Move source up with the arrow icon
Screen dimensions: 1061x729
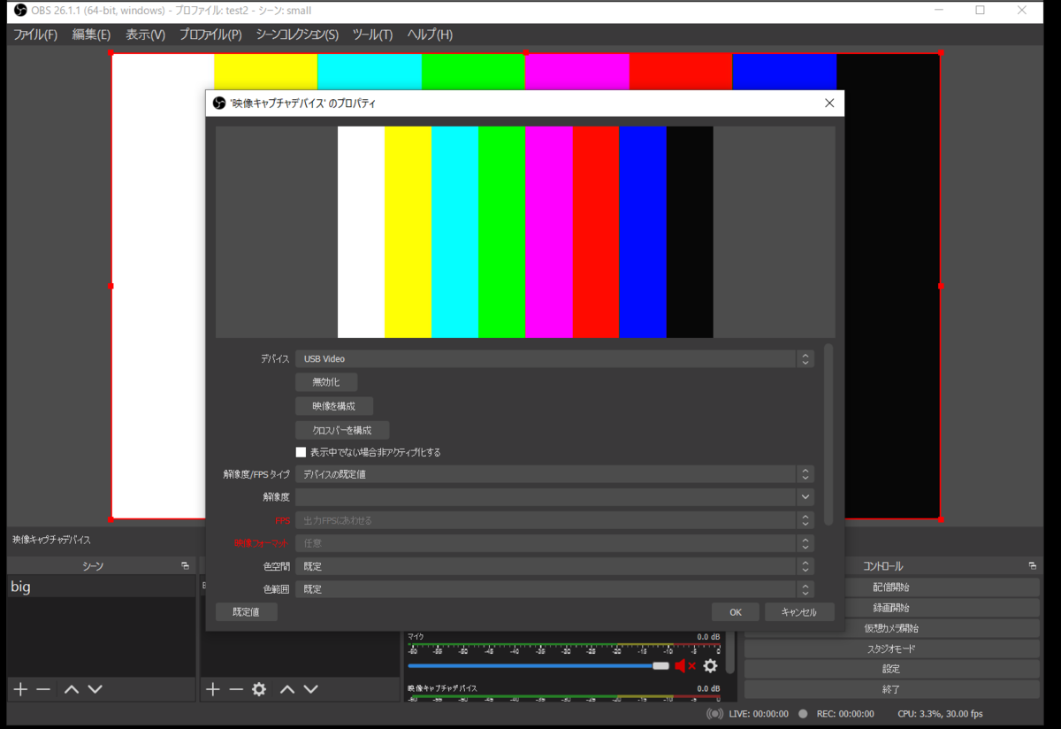click(287, 689)
